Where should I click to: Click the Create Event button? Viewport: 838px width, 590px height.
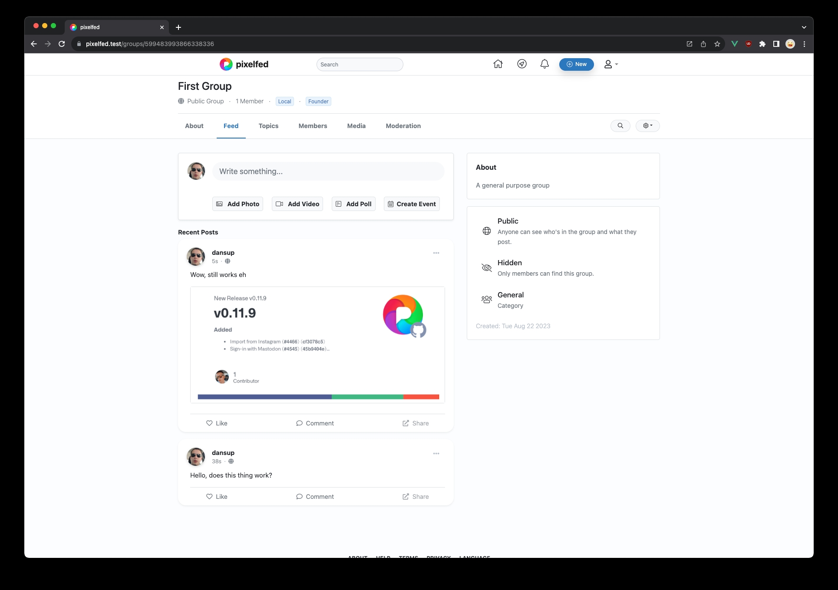pyautogui.click(x=412, y=204)
